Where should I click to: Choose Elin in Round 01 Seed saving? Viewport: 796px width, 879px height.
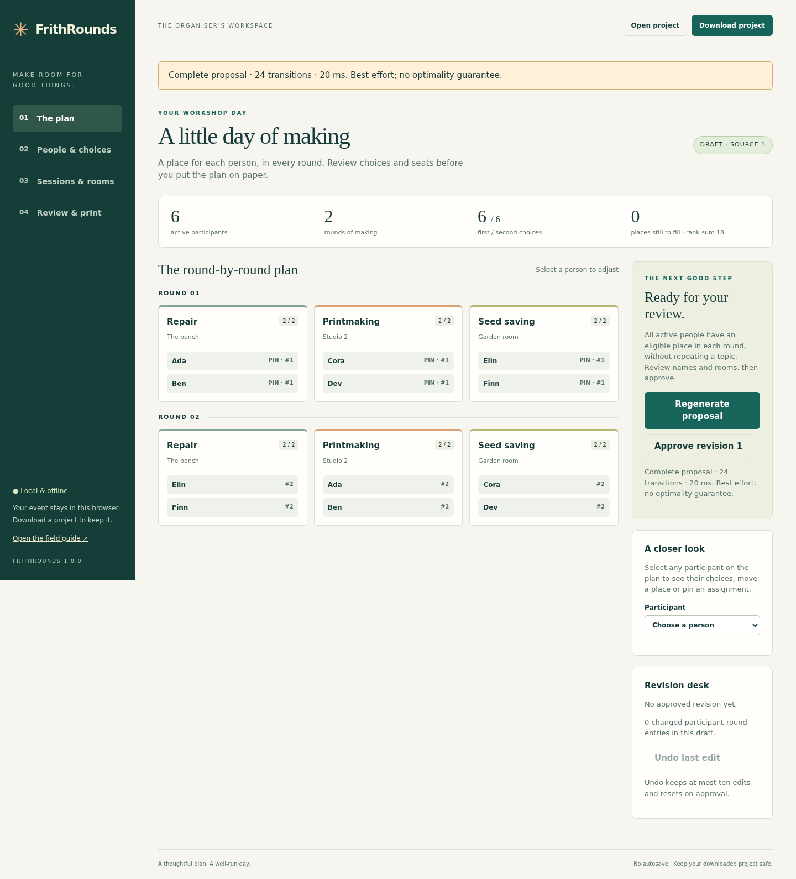click(544, 361)
